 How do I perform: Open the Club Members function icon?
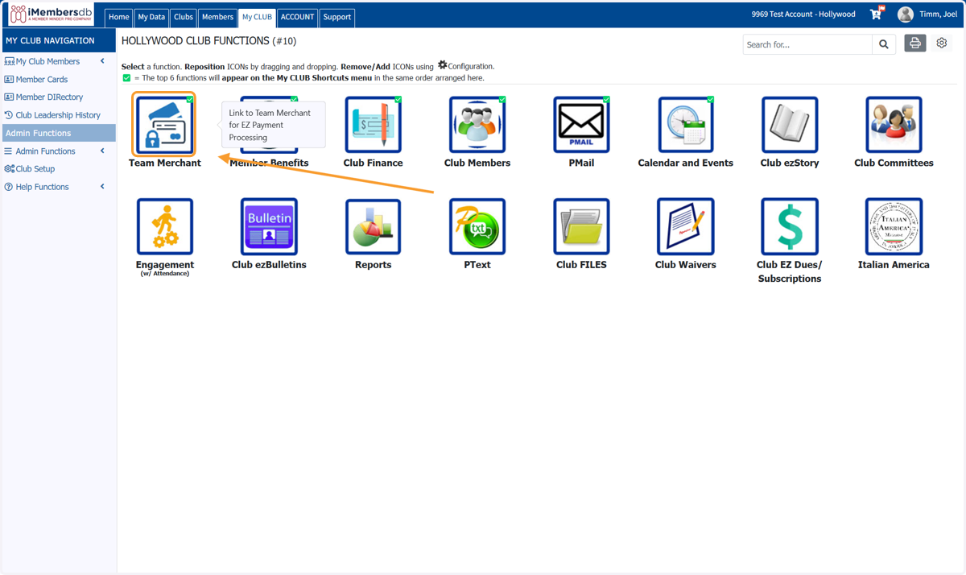point(477,125)
